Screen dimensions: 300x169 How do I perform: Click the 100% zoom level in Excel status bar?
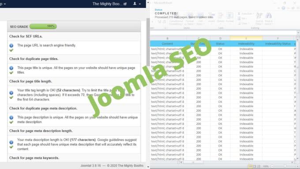click(x=266, y=166)
